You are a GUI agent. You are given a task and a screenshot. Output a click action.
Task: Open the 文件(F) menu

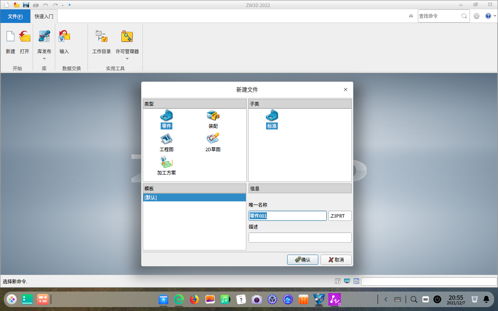pos(15,16)
